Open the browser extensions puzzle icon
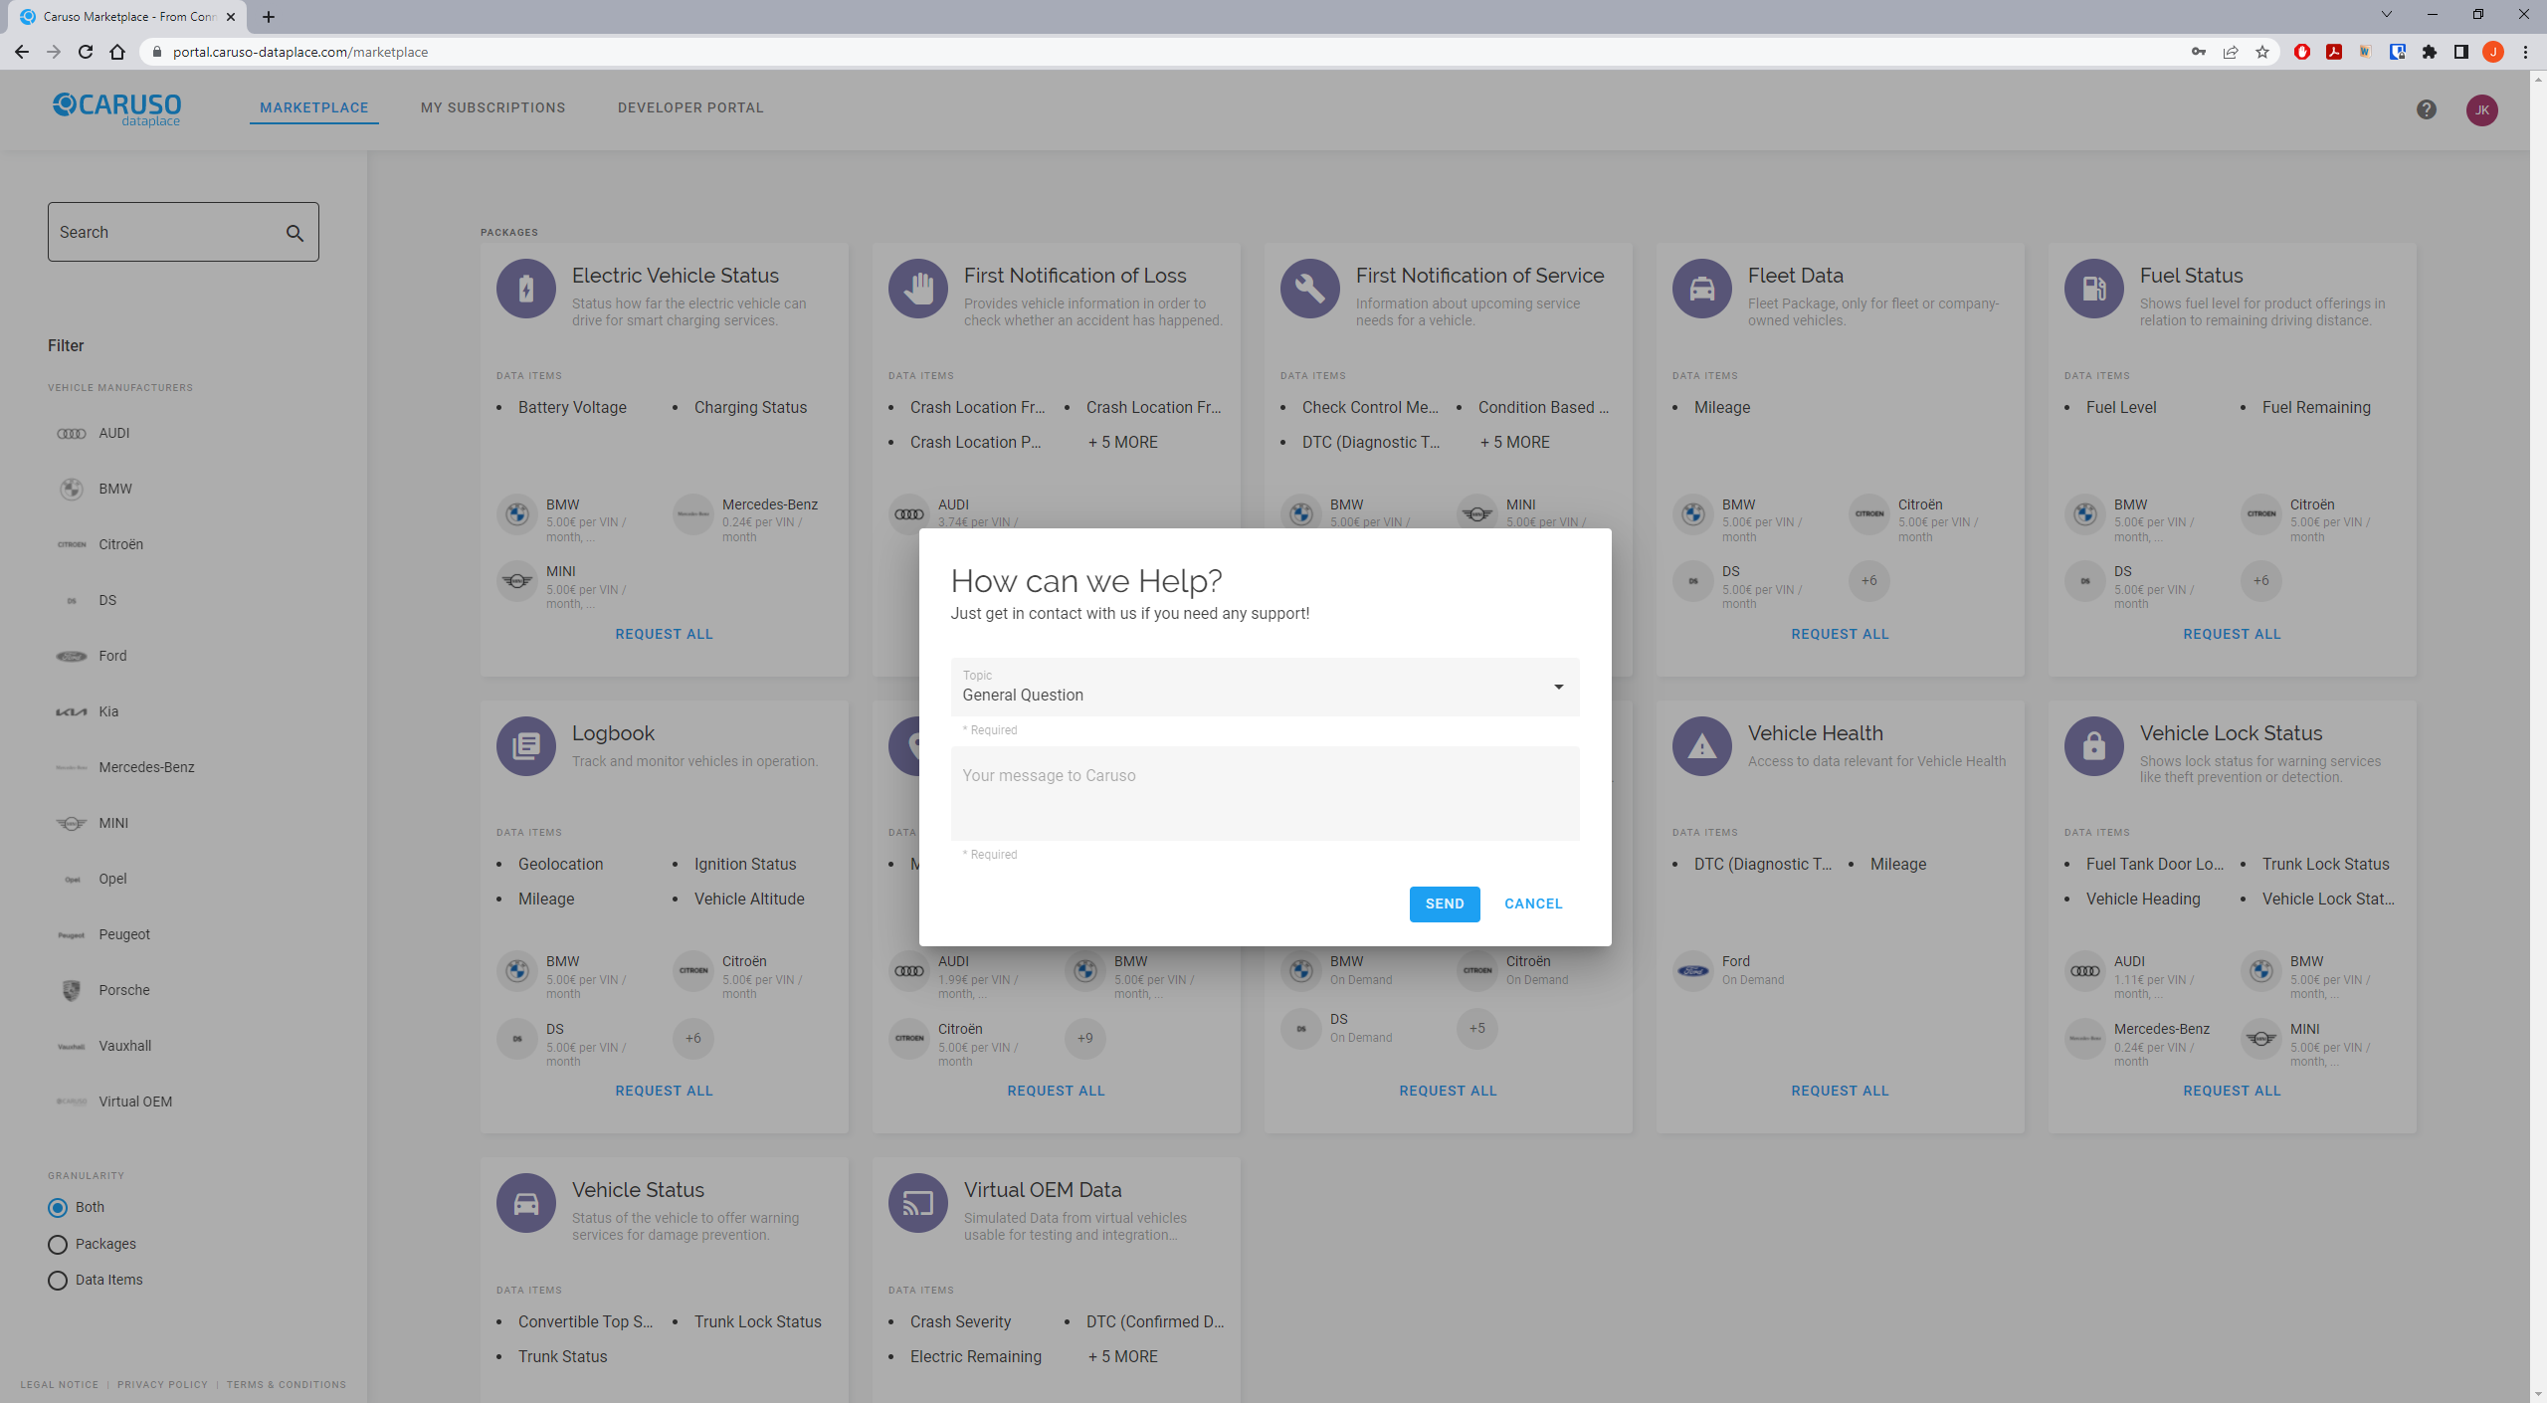This screenshot has height=1403, width=2547. (2430, 52)
